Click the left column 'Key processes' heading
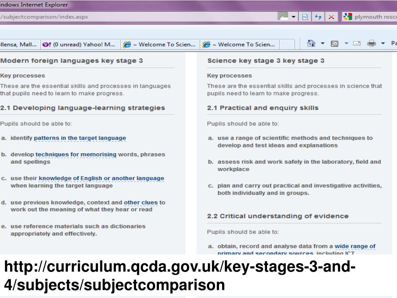 point(22,76)
